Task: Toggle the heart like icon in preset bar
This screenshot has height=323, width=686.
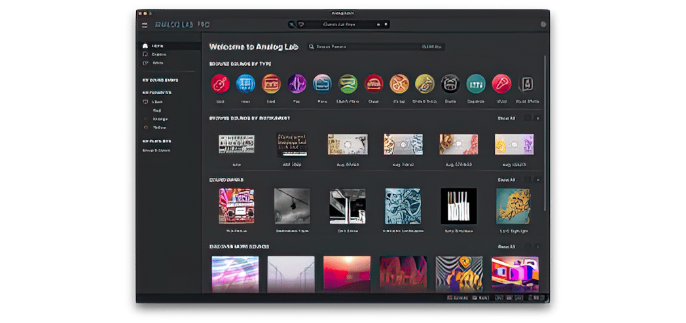Action: (x=302, y=25)
